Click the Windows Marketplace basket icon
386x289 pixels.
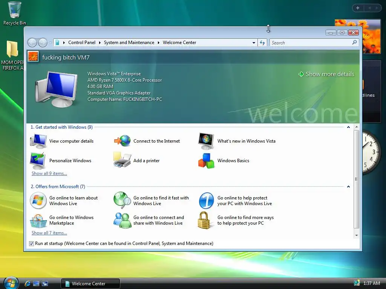coord(38,221)
